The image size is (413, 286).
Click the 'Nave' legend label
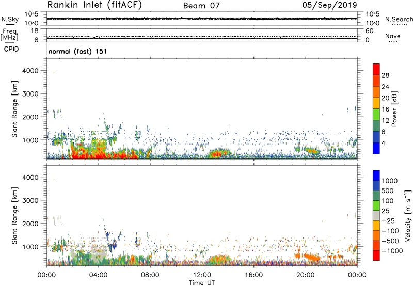pos(393,36)
